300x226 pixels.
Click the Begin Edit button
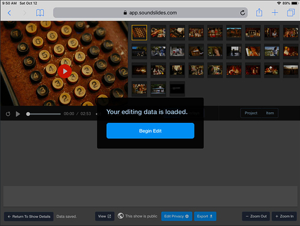150,131
